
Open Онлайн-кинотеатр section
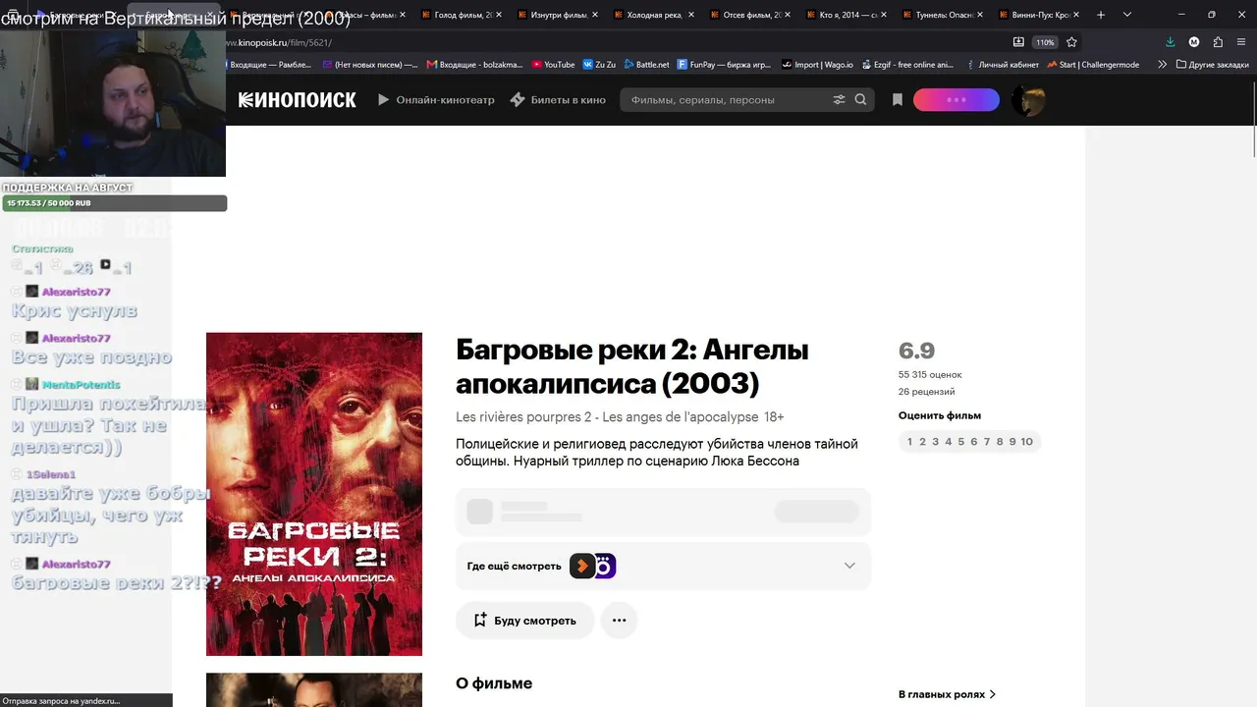click(436, 100)
